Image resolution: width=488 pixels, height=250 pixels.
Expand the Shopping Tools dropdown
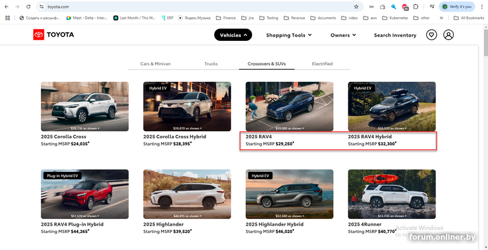click(289, 35)
